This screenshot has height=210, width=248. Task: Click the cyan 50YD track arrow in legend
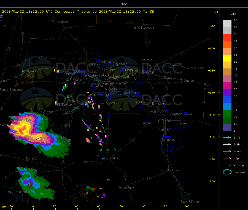click(x=227, y=137)
